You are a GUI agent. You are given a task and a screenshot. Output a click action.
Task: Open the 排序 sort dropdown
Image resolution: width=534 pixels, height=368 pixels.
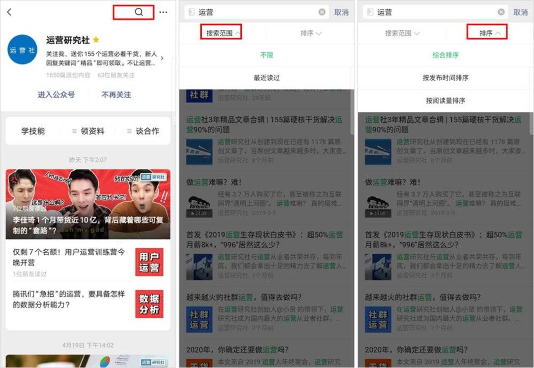click(487, 33)
